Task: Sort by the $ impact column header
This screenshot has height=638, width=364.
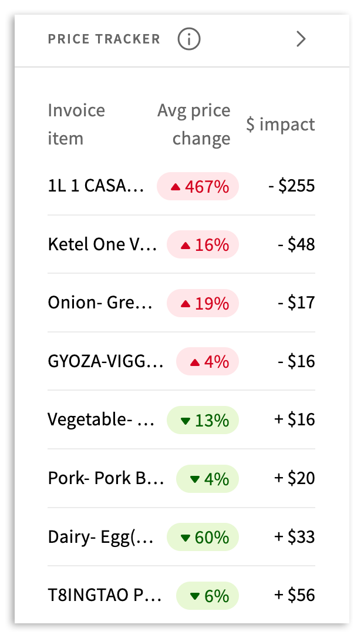Action: (x=280, y=125)
